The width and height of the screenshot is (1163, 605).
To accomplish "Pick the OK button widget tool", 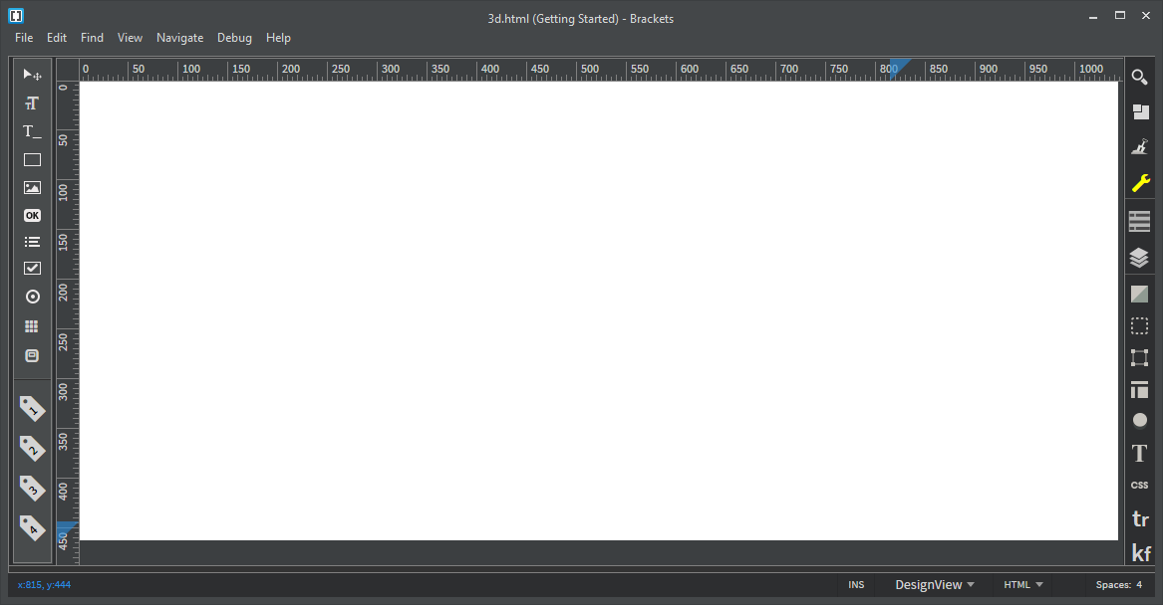I will pos(32,216).
